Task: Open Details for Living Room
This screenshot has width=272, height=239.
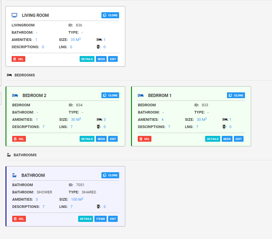Action: [x=87, y=59]
